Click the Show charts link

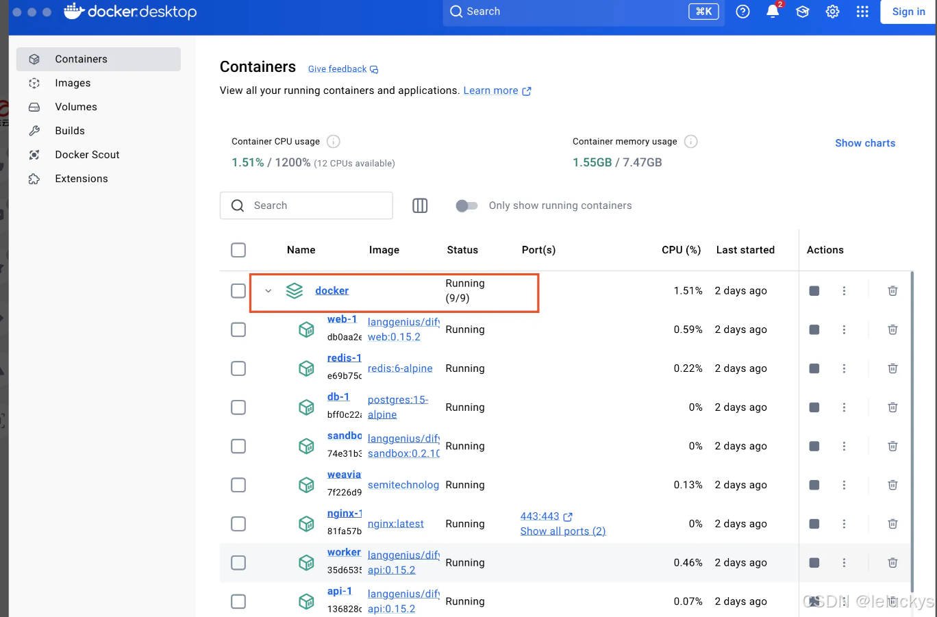[x=865, y=143]
